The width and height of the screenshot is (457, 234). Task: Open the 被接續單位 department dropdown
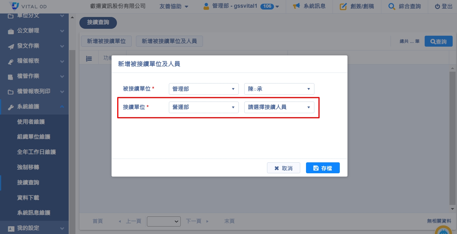coord(204,89)
